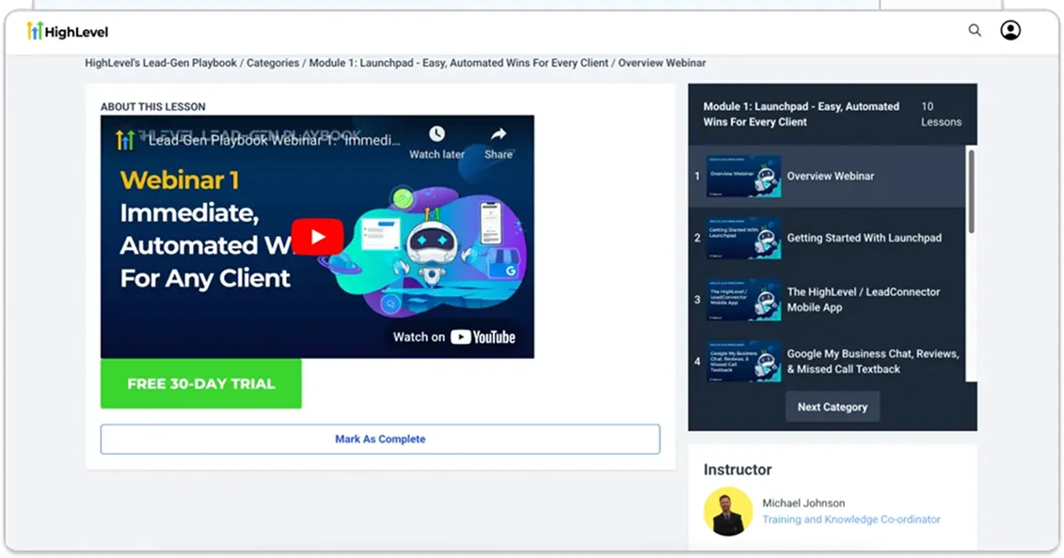Go to the Next Category button
The width and height of the screenshot is (1064, 558).
point(833,407)
